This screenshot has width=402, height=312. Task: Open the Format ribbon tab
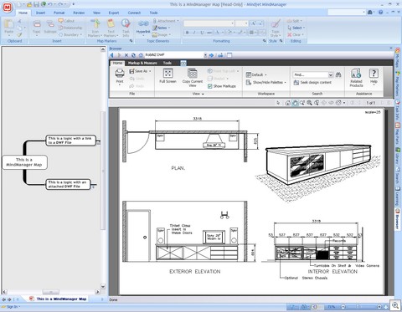coord(59,13)
